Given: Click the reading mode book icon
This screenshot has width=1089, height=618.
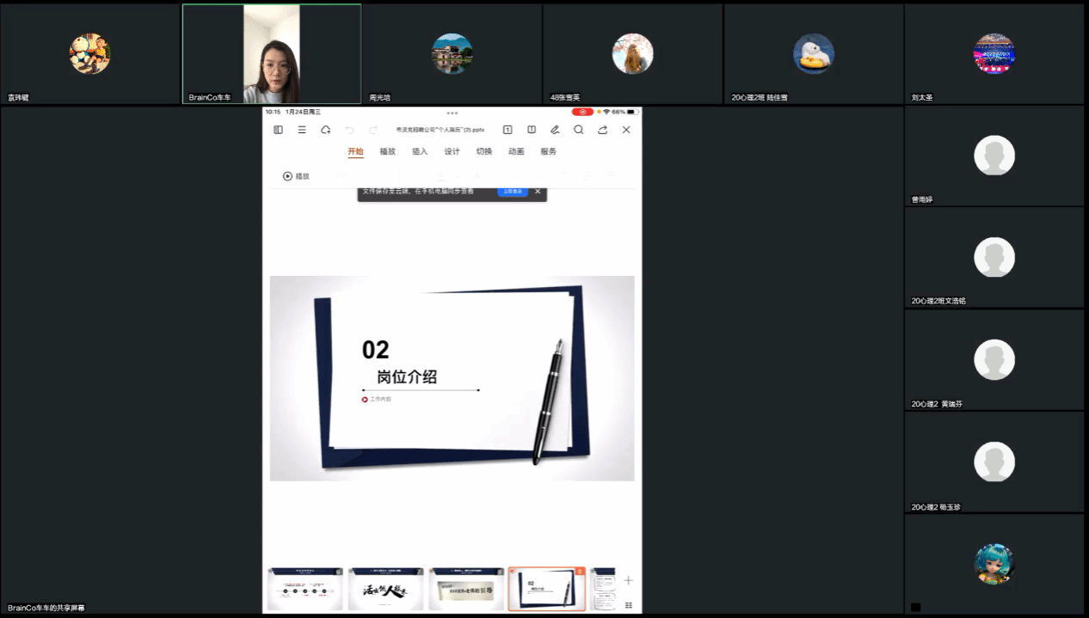Looking at the screenshot, I should [532, 130].
